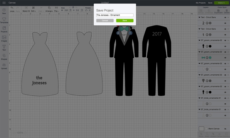Hide the first ST_bride_ornaments-01 group
Screen dimensions: 230x138
pos(225,98)
